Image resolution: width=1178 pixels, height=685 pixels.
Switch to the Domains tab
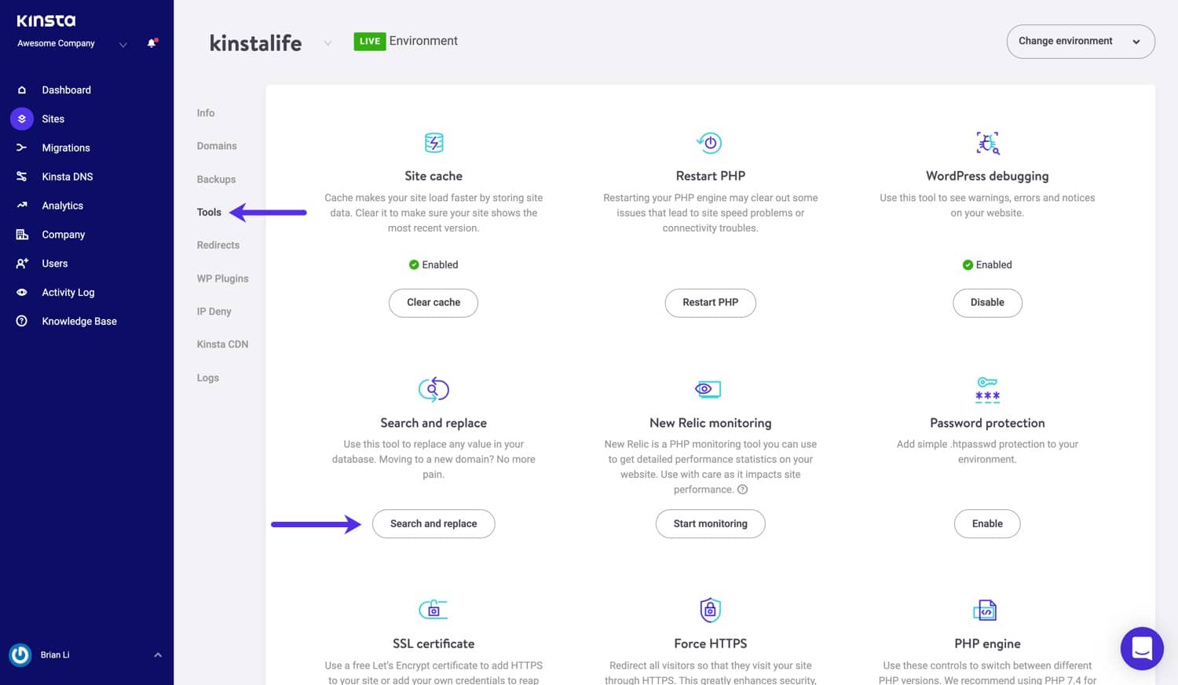[217, 145]
